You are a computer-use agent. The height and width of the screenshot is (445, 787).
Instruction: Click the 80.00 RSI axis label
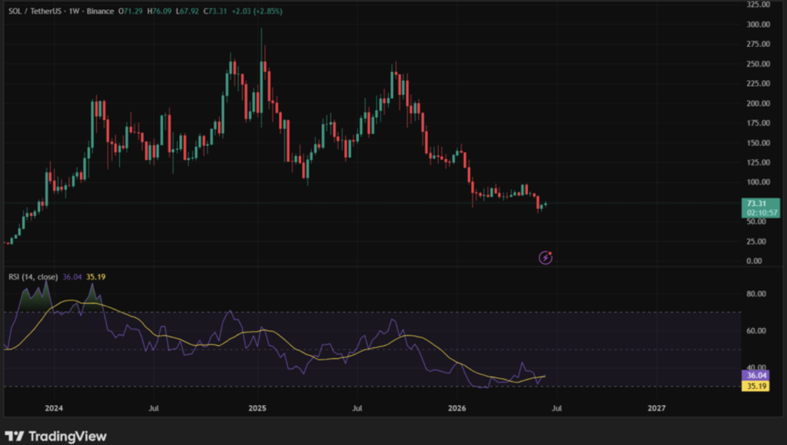pos(756,294)
